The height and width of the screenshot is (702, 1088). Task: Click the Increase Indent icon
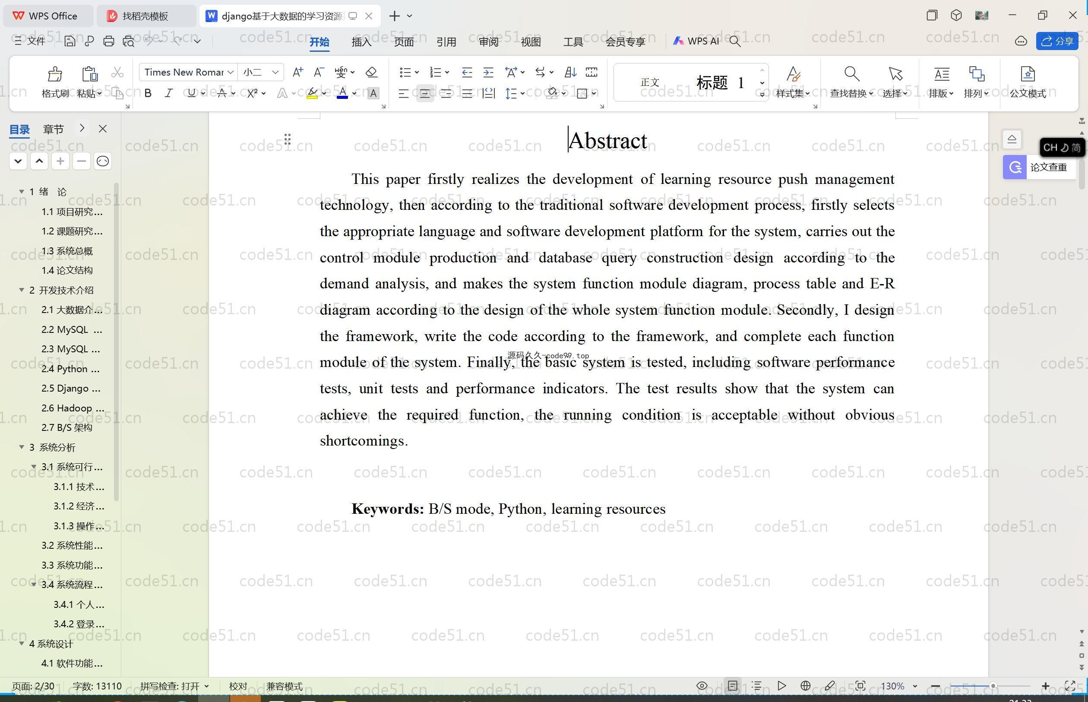pyautogui.click(x=488, y=72)
